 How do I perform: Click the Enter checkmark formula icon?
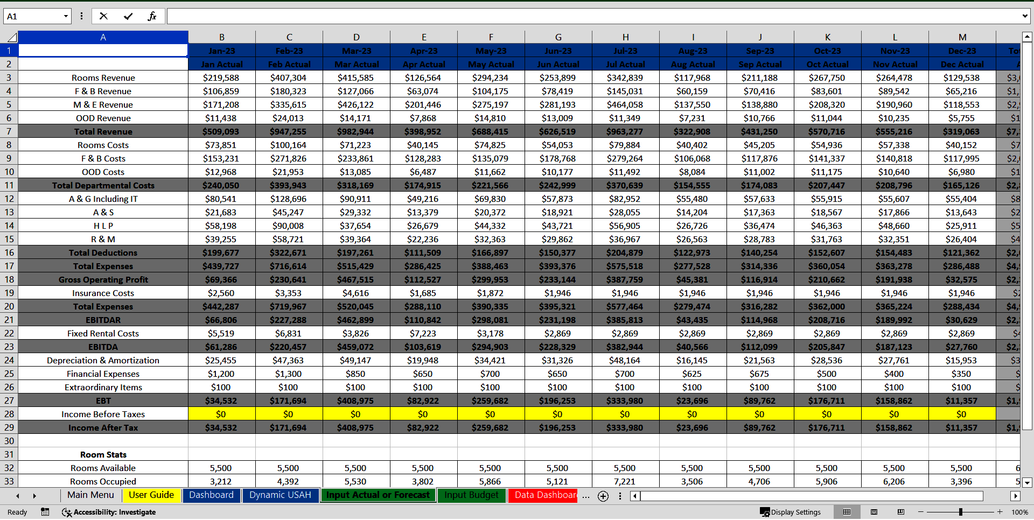tap(128, 16)
